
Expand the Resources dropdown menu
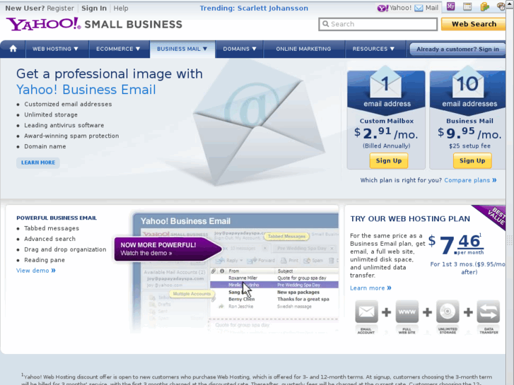point(373,49)
